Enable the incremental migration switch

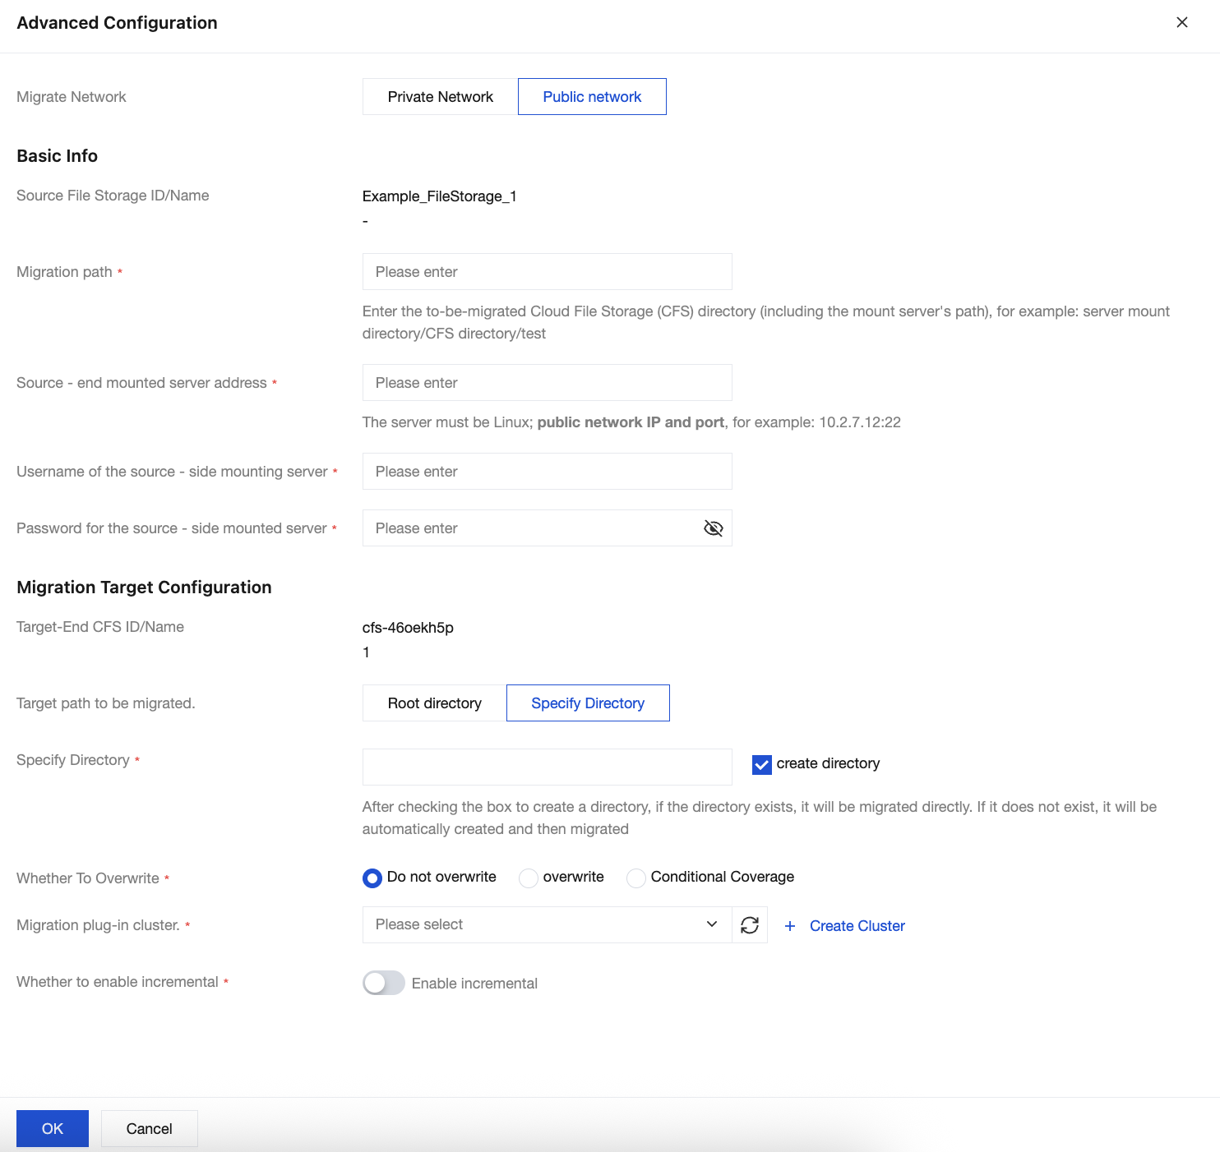coord(384,983)
